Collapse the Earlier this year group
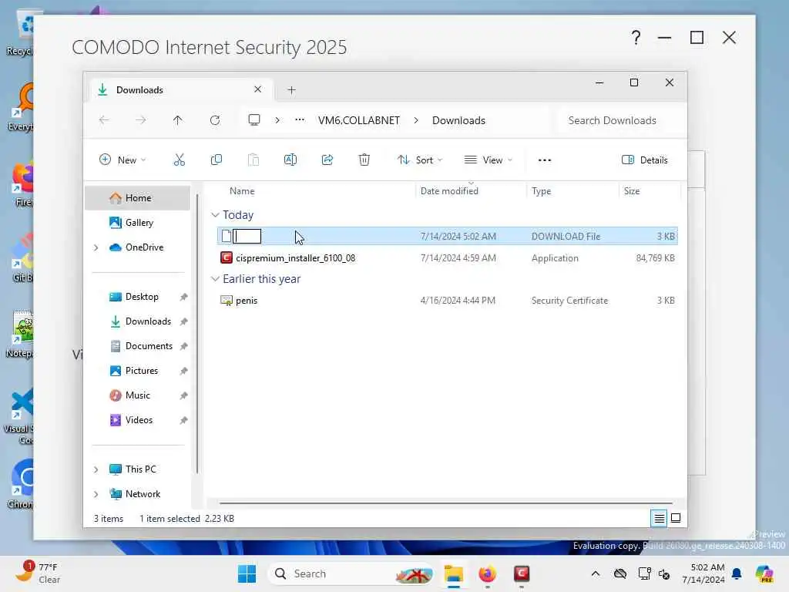The height and width of the screenshot is (592, 789). 216,279
